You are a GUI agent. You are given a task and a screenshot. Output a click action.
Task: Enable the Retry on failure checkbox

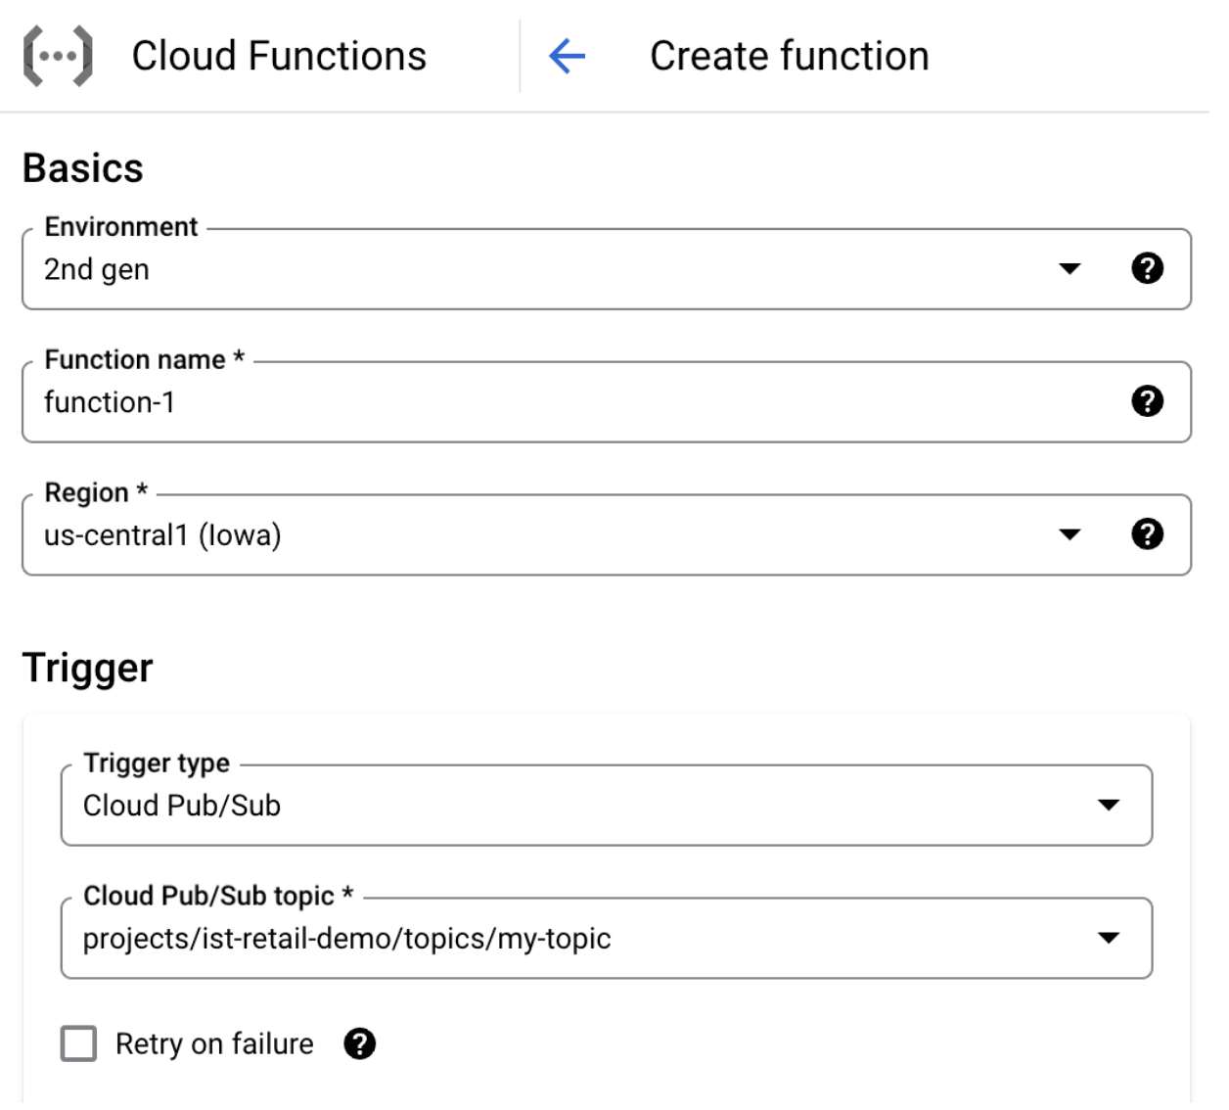(x=78, y=1043)
